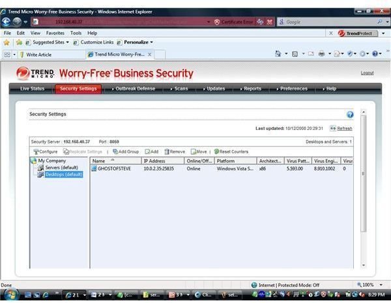The width and height of the screenshot is (391, 303).
Task: Click the Add toolbar button
Action: click(x=152, y=151)
